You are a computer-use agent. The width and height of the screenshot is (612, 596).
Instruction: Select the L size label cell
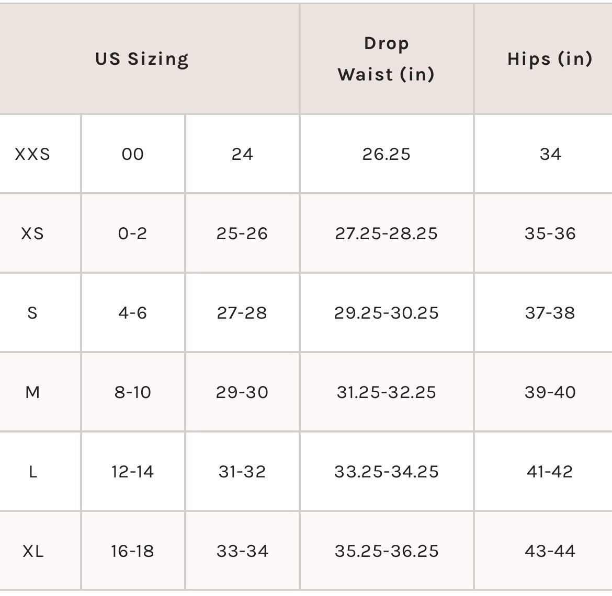[32, 472]
